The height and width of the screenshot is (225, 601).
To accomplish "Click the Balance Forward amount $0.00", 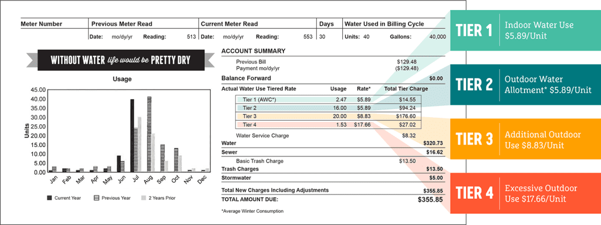I will click(436, 79).
